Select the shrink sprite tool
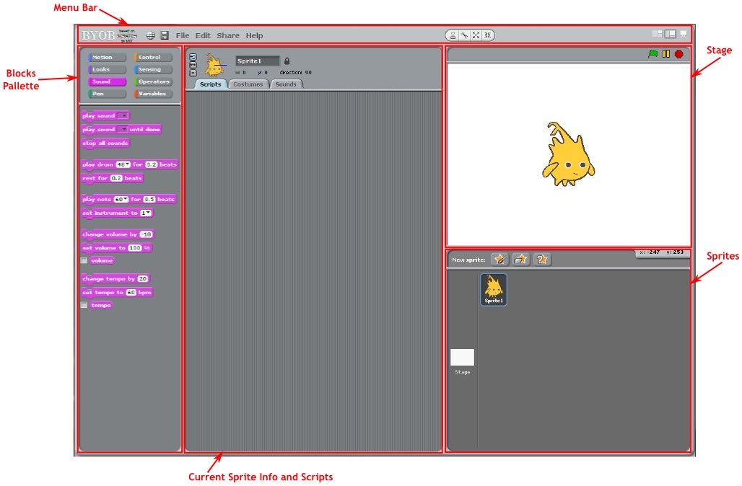The height and width of the screenshot is (486, 742). 487,35
